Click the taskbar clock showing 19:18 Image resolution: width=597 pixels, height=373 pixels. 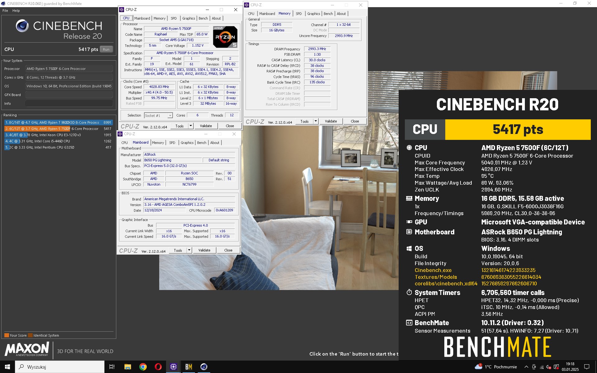(570, 367)
